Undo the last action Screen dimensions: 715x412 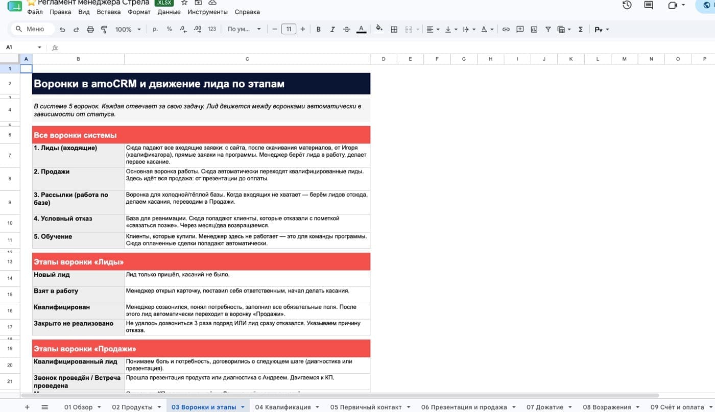click(x=62, y=30)
